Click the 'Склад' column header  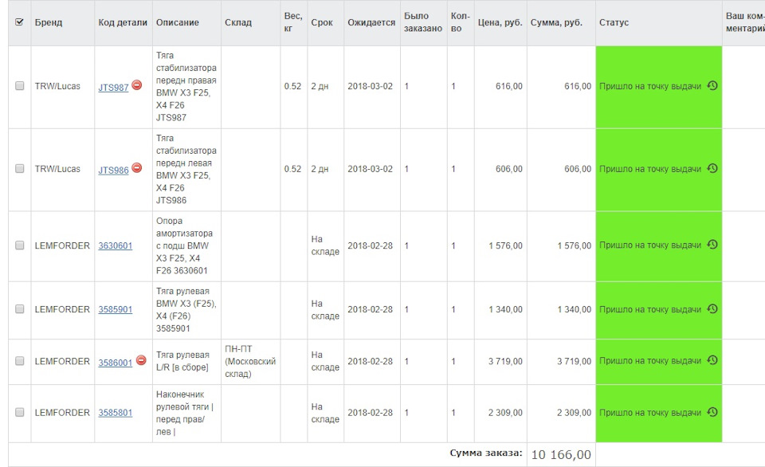[x=238, y=22]
